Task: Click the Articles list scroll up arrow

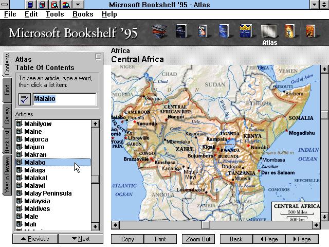Action: [95, 123]
